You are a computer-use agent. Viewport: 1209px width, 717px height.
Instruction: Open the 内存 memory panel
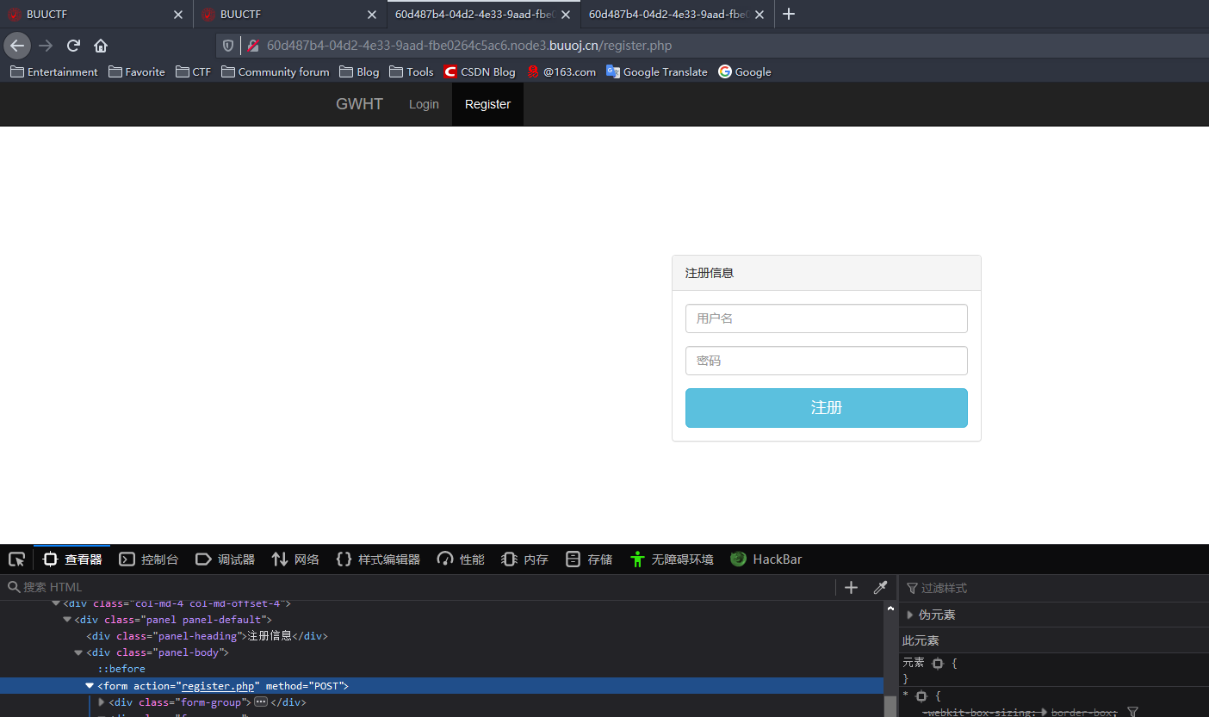click(x=524, y=559)
